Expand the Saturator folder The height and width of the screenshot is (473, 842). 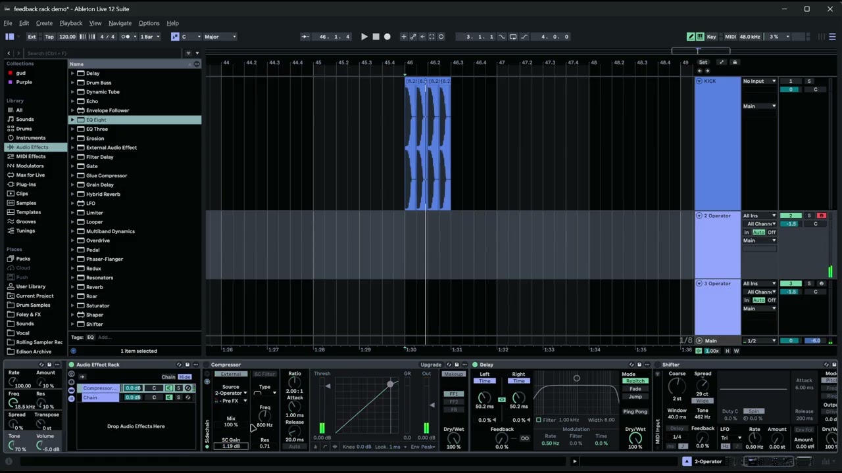72,305
